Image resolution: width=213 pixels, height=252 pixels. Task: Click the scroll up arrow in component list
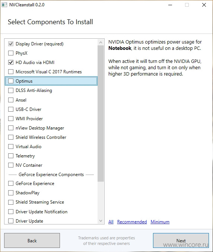101,42
